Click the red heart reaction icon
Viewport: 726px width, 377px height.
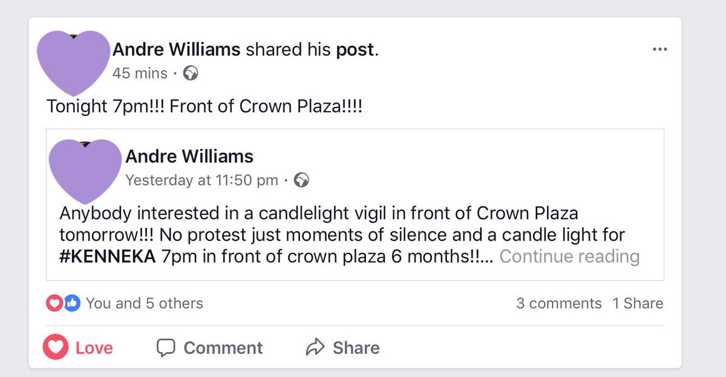click(54, 303)
